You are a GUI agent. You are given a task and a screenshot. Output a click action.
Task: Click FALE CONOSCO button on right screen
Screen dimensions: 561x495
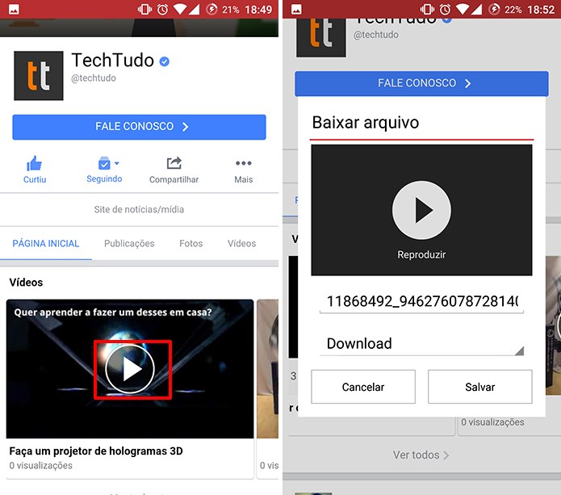coord(421,83)
